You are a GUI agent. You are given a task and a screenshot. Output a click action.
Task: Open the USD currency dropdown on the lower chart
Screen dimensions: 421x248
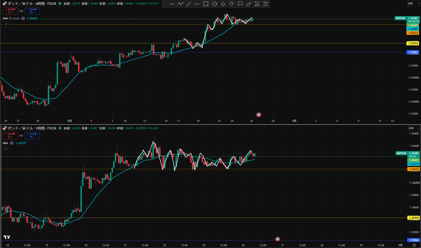click(414, 128)
